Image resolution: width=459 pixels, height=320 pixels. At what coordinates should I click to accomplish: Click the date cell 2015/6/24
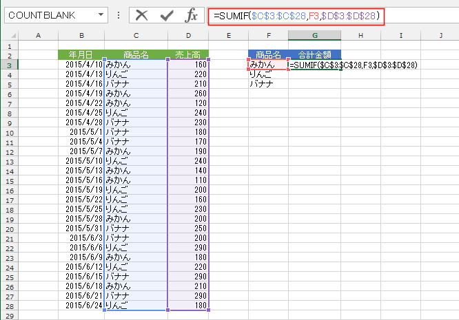point(81,305)
